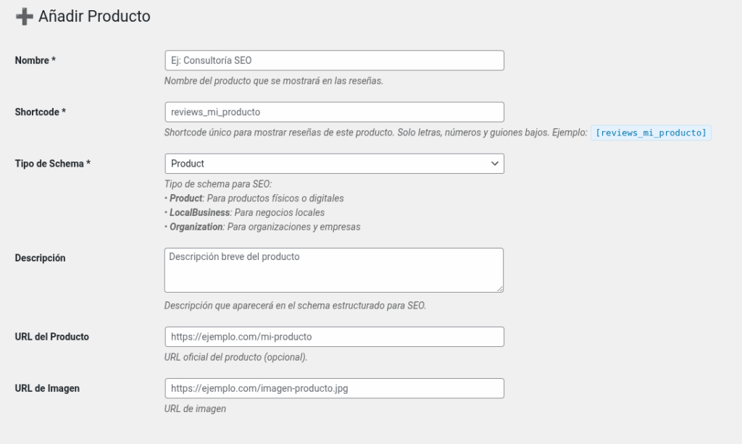
Task: Open the Tipo de Schema dropdown
Action: [334, 164]
